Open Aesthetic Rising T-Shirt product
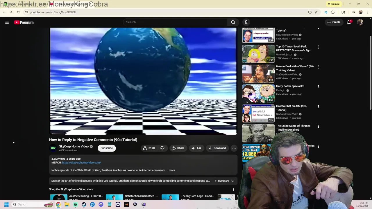 76,197
